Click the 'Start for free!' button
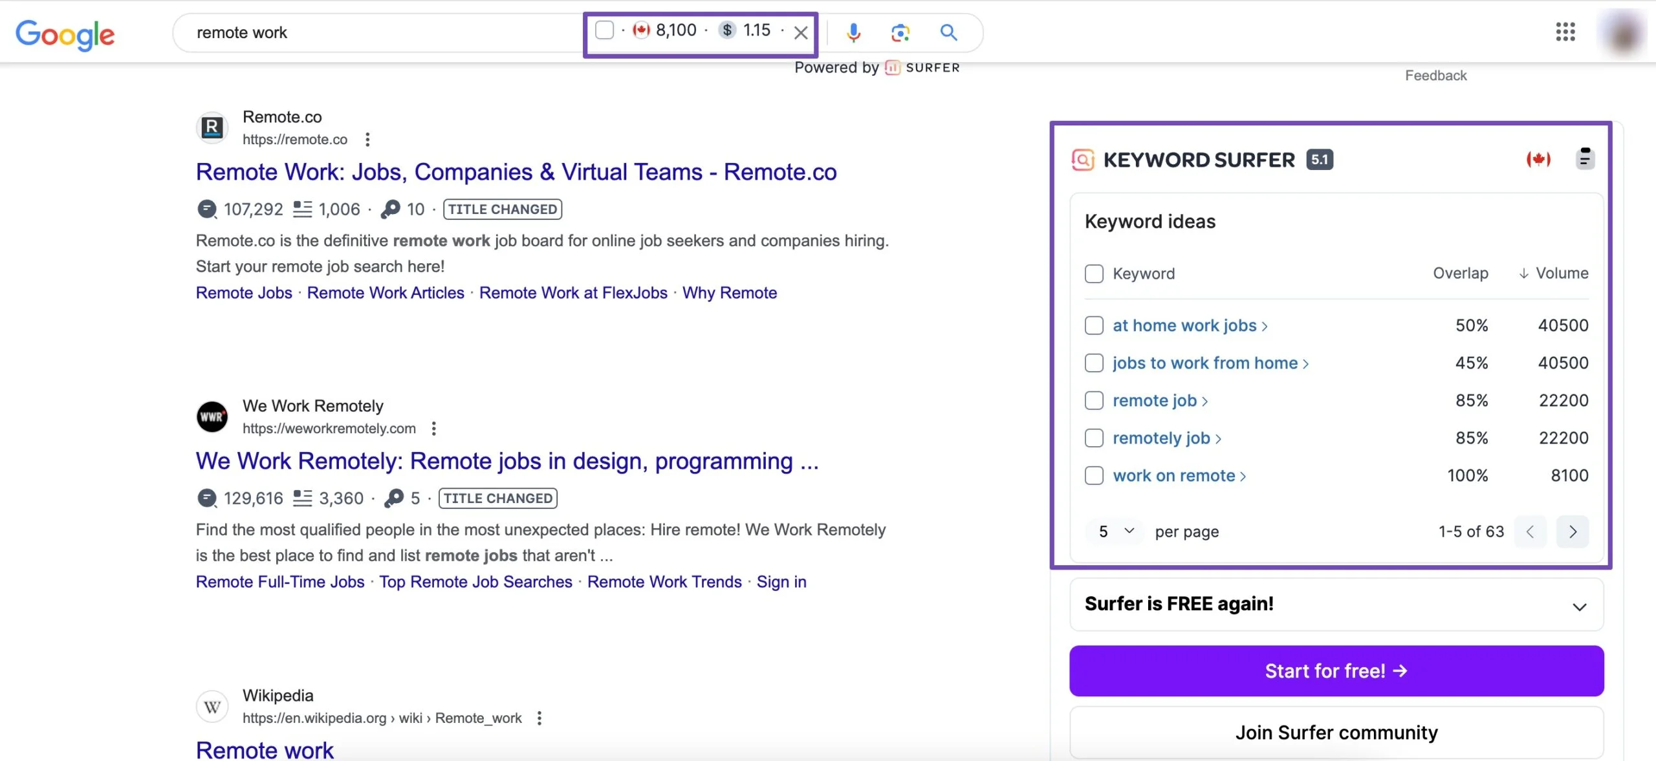The height and width of the screenshot is (761, 1656). [1336, 671]
